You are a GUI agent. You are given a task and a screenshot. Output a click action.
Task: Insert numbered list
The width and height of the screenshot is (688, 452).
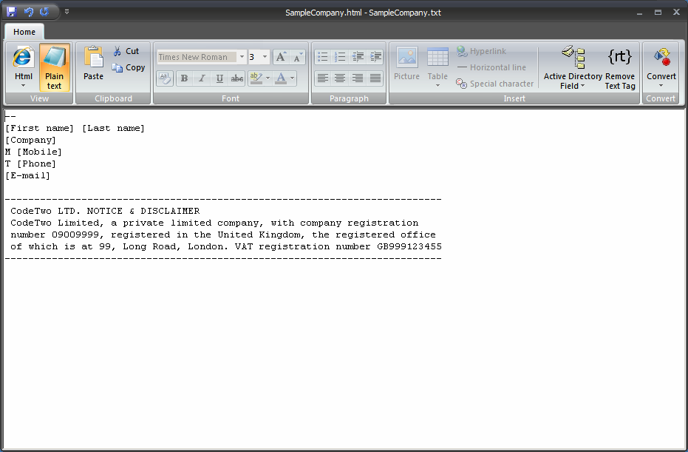click(x=340, y=57)
